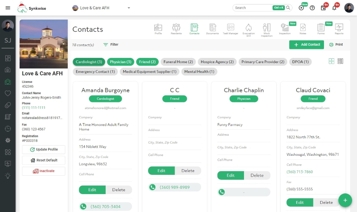Open the Filter options
This screenshot has height=212, width=357.
[x=111, y=44]
